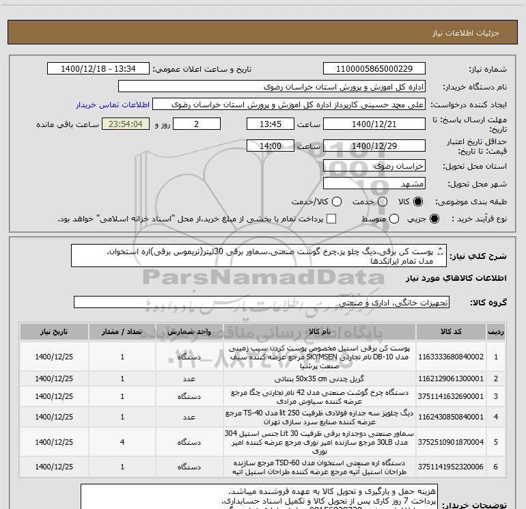Click product code 375114195232006
The height and width of the screenshot is (509, 526).
[x=451, y=467]
